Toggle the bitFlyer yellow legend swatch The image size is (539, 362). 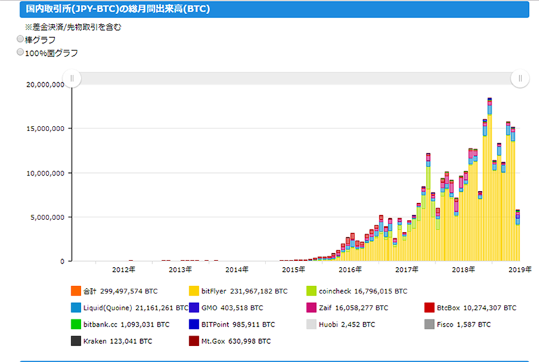click(x=194, y=291)
